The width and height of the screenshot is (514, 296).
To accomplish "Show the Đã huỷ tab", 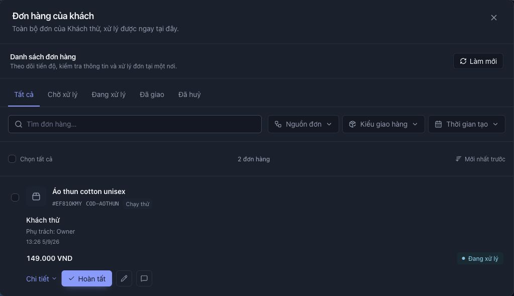I will pos(189,94).
